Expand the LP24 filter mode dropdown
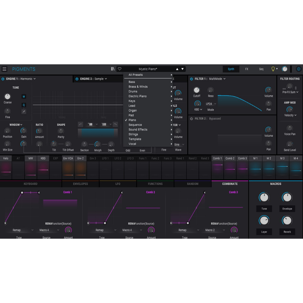303x303 pixels. (211, 104)
